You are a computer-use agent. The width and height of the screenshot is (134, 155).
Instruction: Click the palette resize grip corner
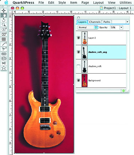[128, 91]
